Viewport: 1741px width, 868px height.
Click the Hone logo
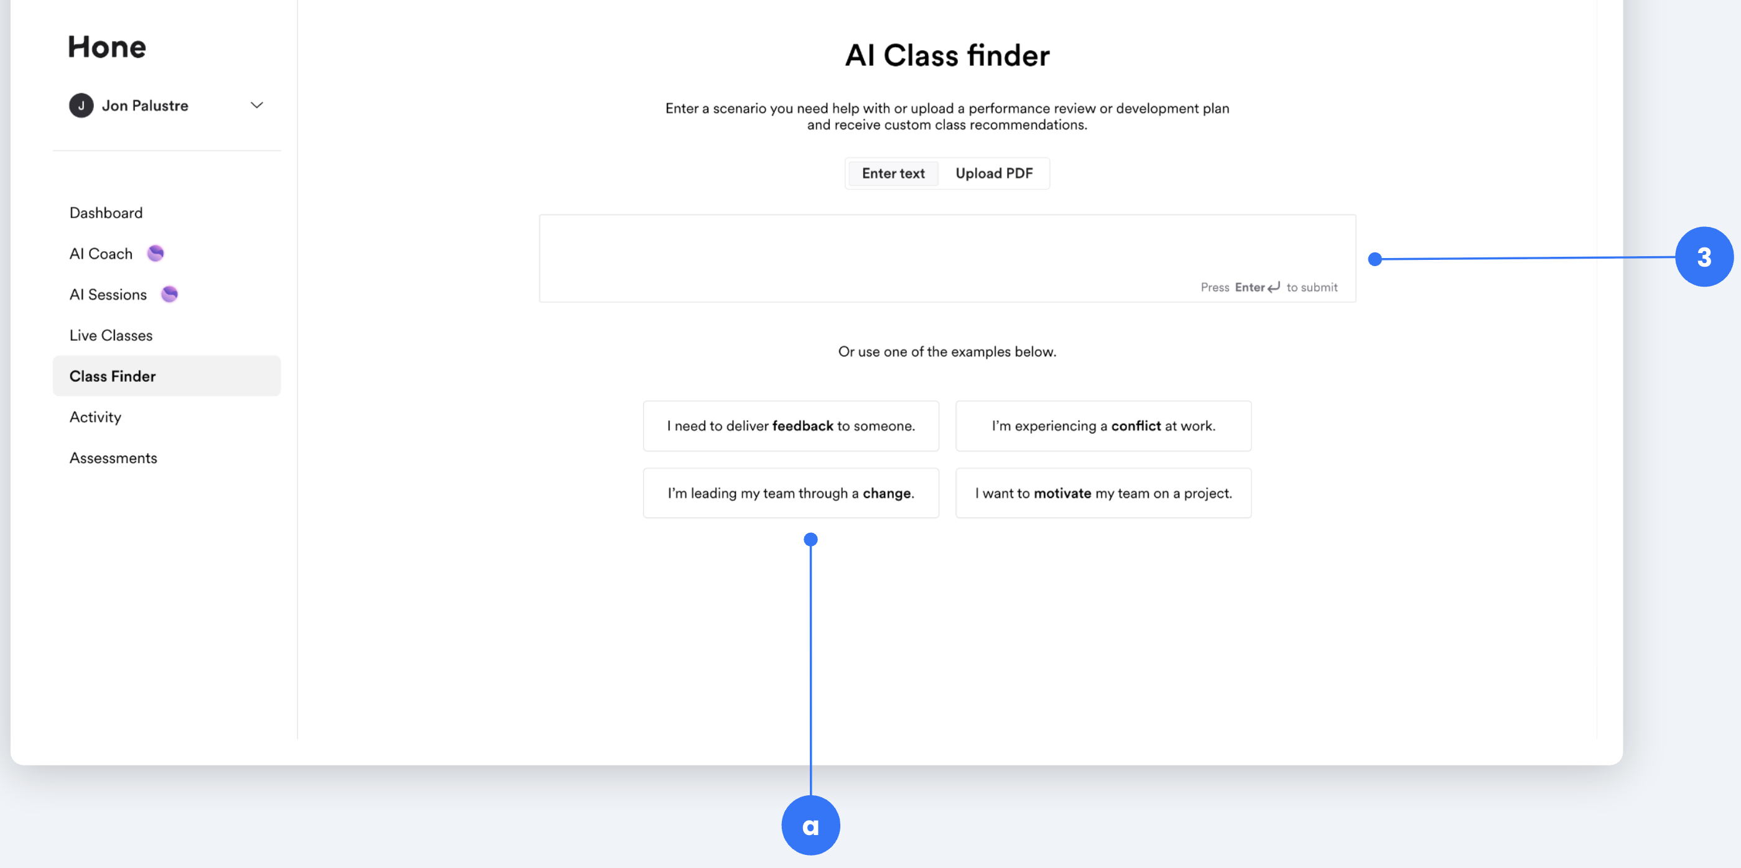pyautogui.click(x=107, y=47)
